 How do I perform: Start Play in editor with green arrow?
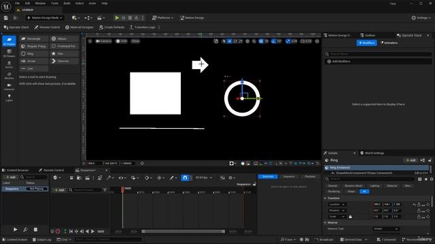(x=117, y=18)
